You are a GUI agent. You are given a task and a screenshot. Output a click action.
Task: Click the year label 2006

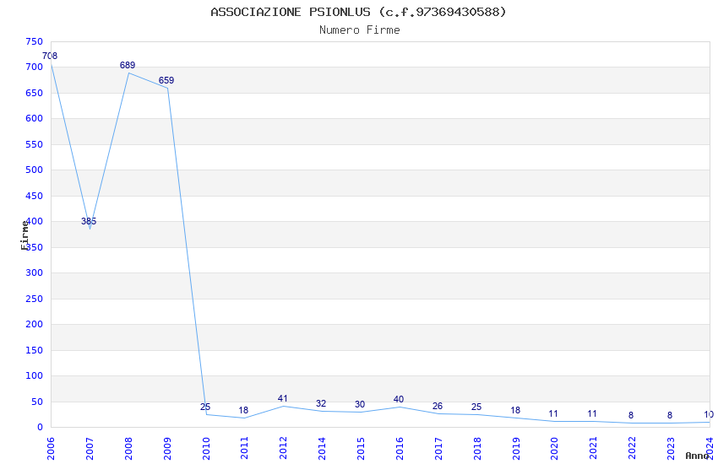[51, 449]
